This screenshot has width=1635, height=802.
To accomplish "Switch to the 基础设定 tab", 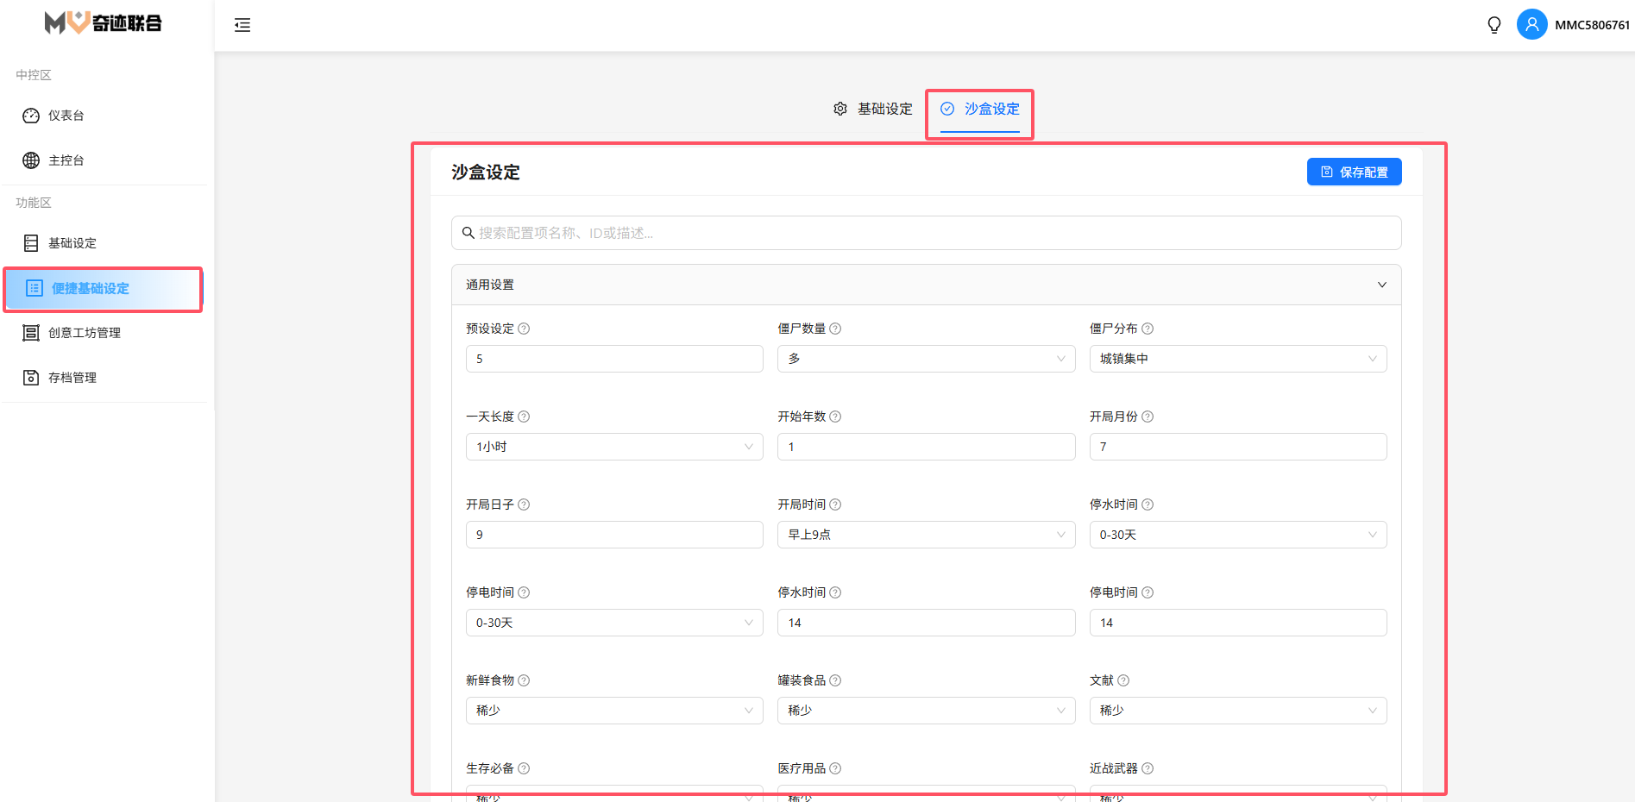I will coord(873,109).
